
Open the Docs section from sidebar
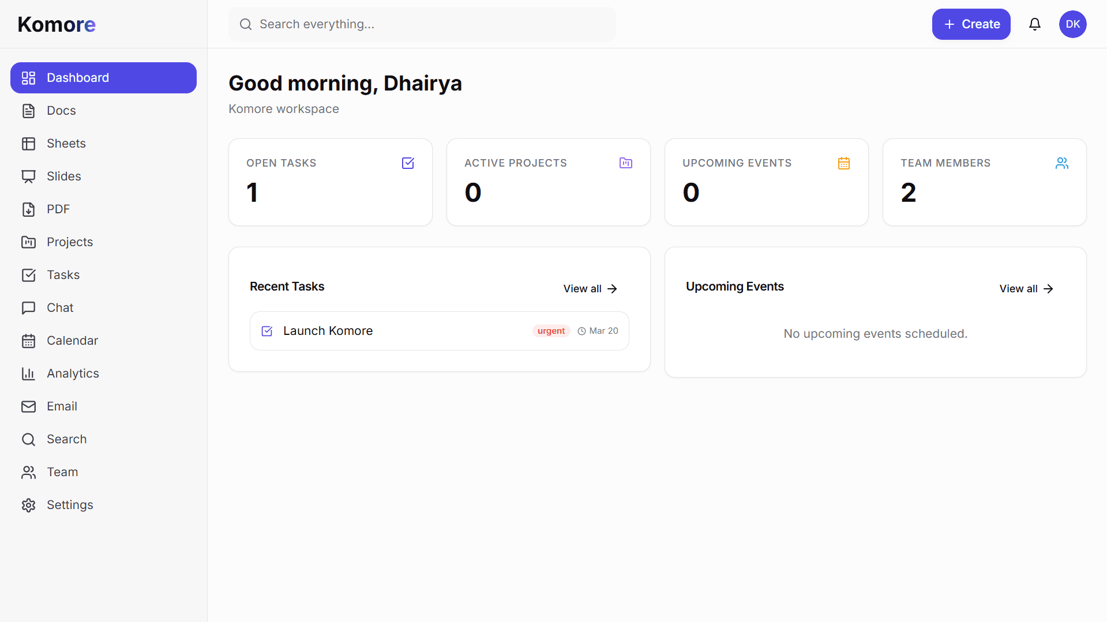tap(61, 110)
